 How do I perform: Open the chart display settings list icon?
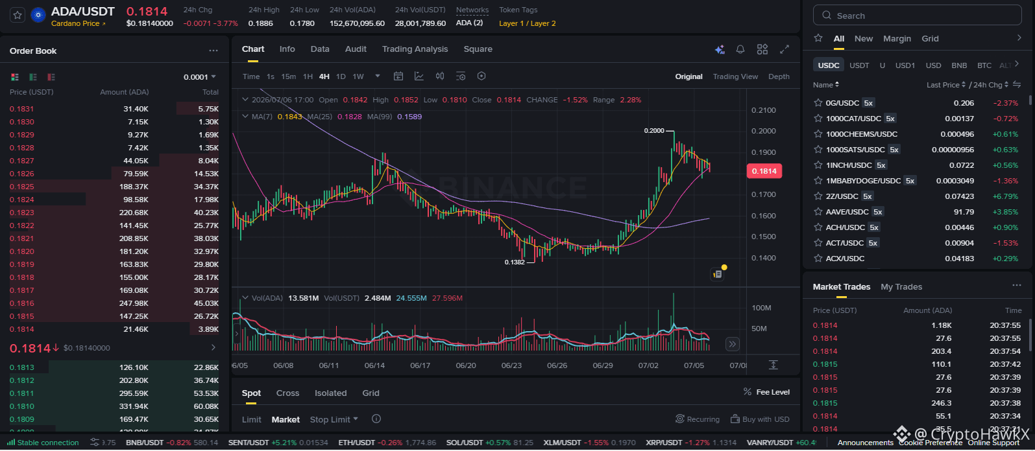click(461, 76)
